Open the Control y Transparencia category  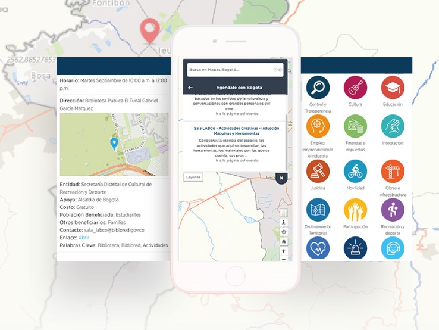tap(318, 88)
